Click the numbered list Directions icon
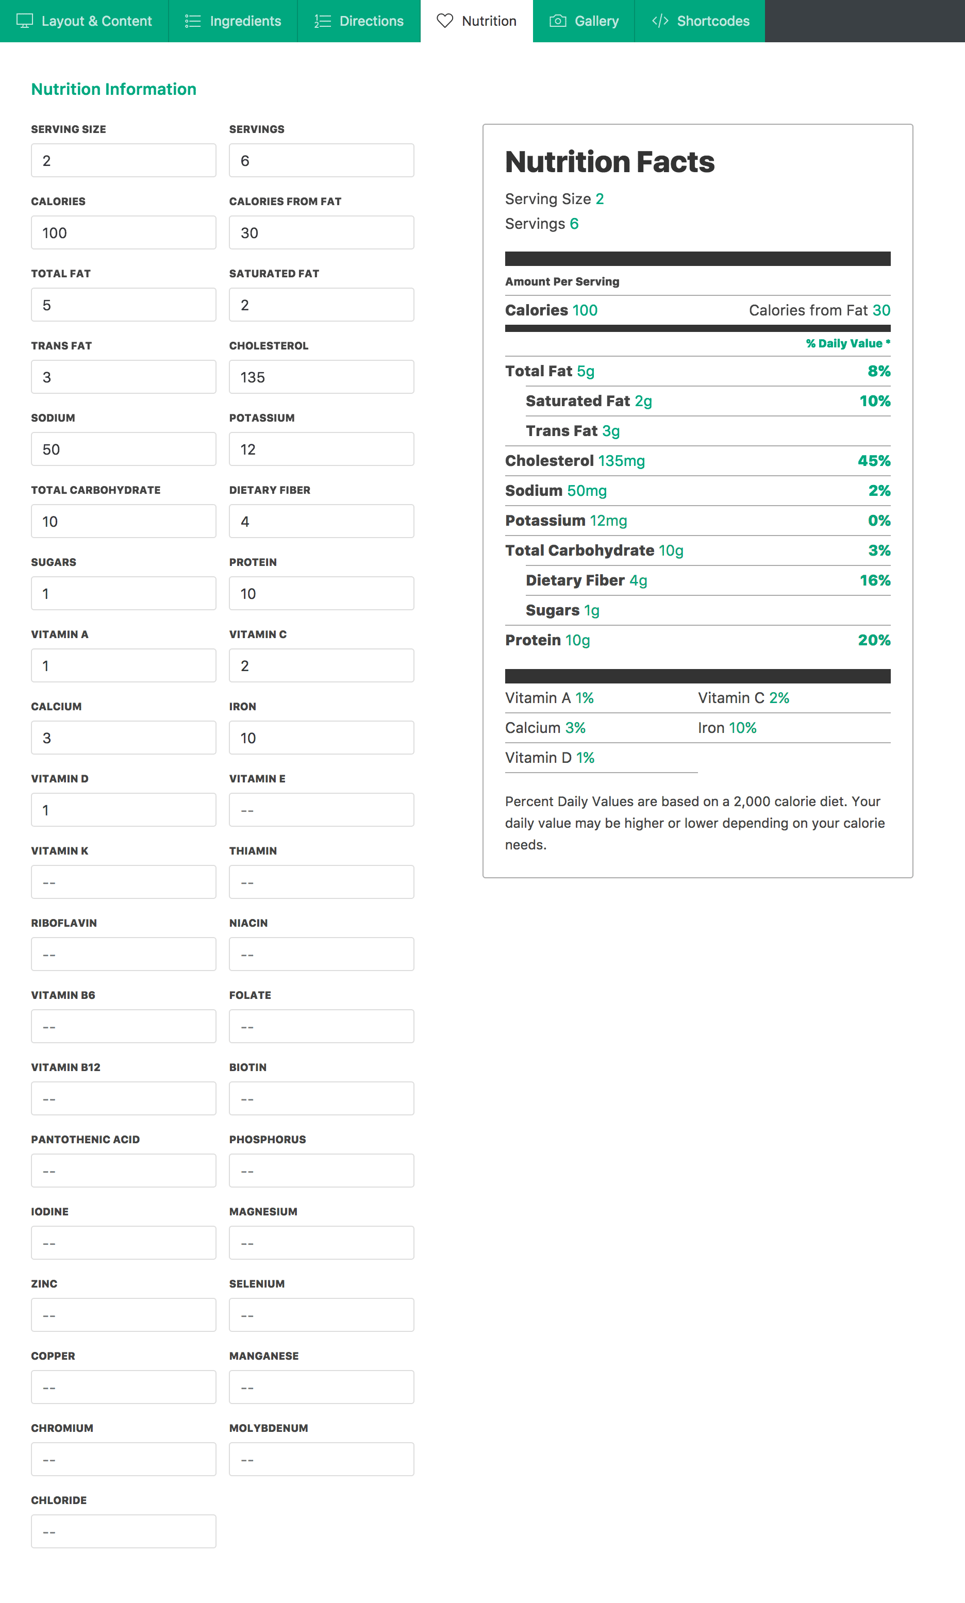 323,21
